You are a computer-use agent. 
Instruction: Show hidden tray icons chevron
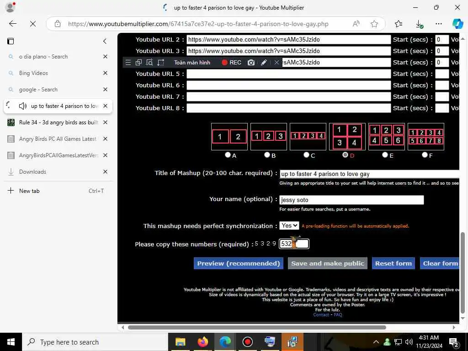tap(376, 342)
